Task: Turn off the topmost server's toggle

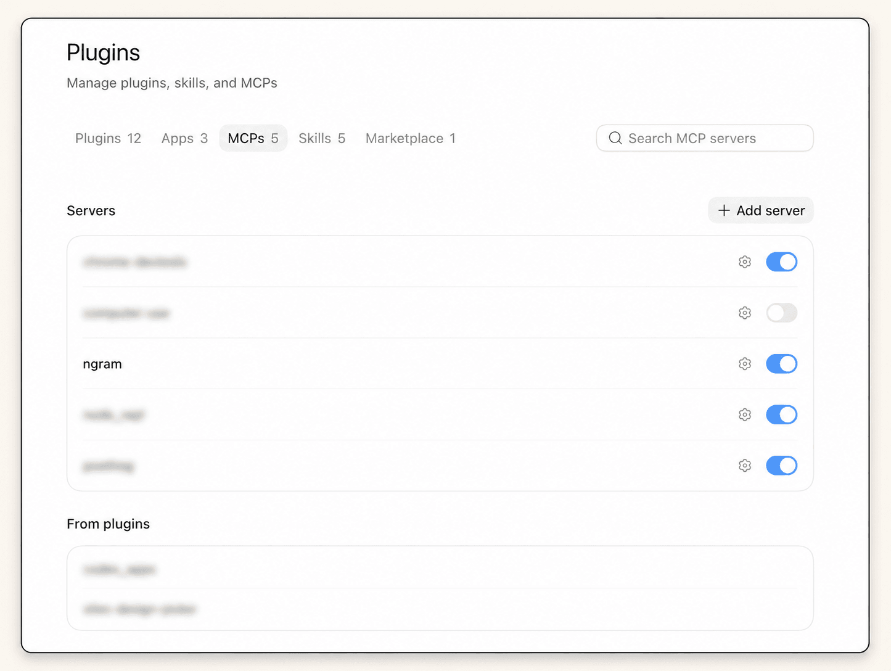Action: tap(781, 262)
